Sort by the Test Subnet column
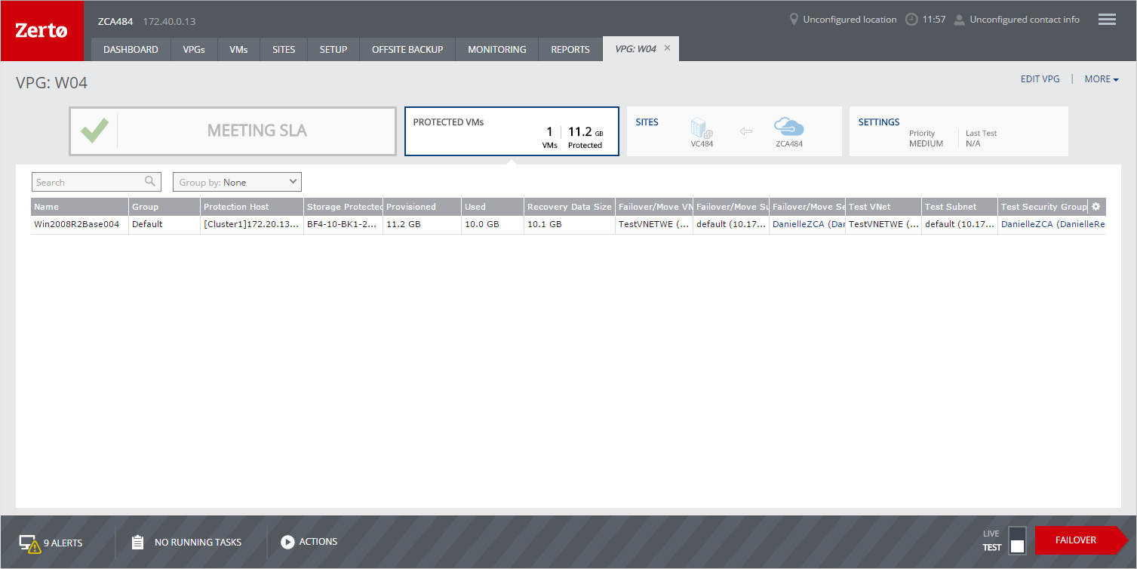The image size is (1137, 569). 959,207
